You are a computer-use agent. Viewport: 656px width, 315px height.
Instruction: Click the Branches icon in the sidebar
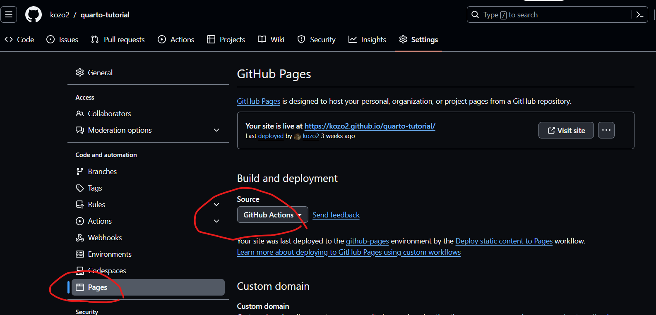point(80,171)
